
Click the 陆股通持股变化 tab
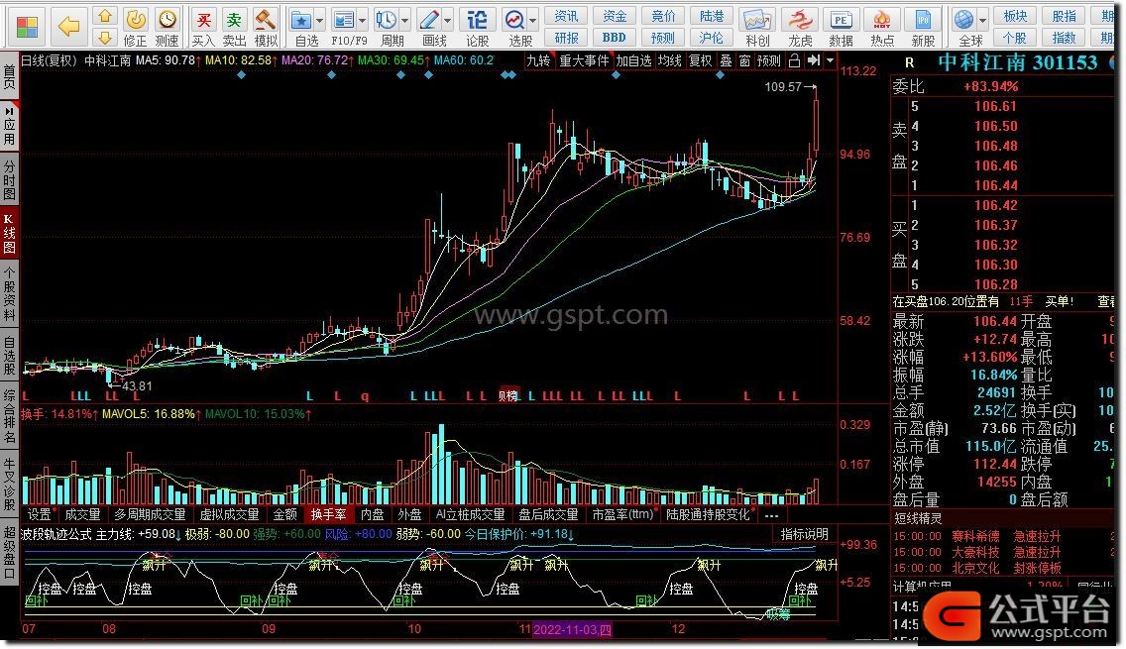[708, 515]
